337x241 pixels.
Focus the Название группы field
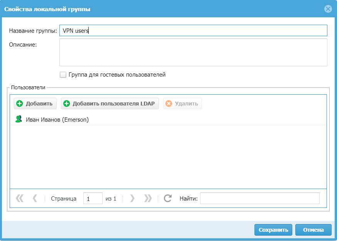(x=193, y=30)
